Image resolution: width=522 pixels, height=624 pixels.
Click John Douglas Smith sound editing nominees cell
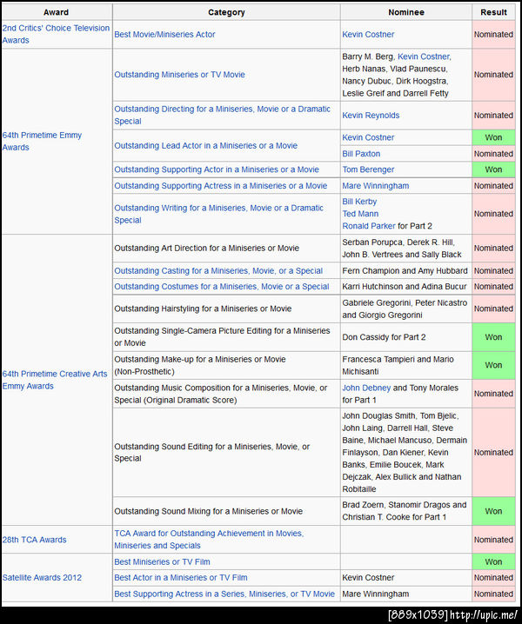click(x=406, y=453)
